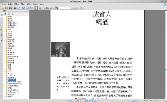
Task: Click the vertical scrollbar up arrow
Action: (x=166, y=11)
